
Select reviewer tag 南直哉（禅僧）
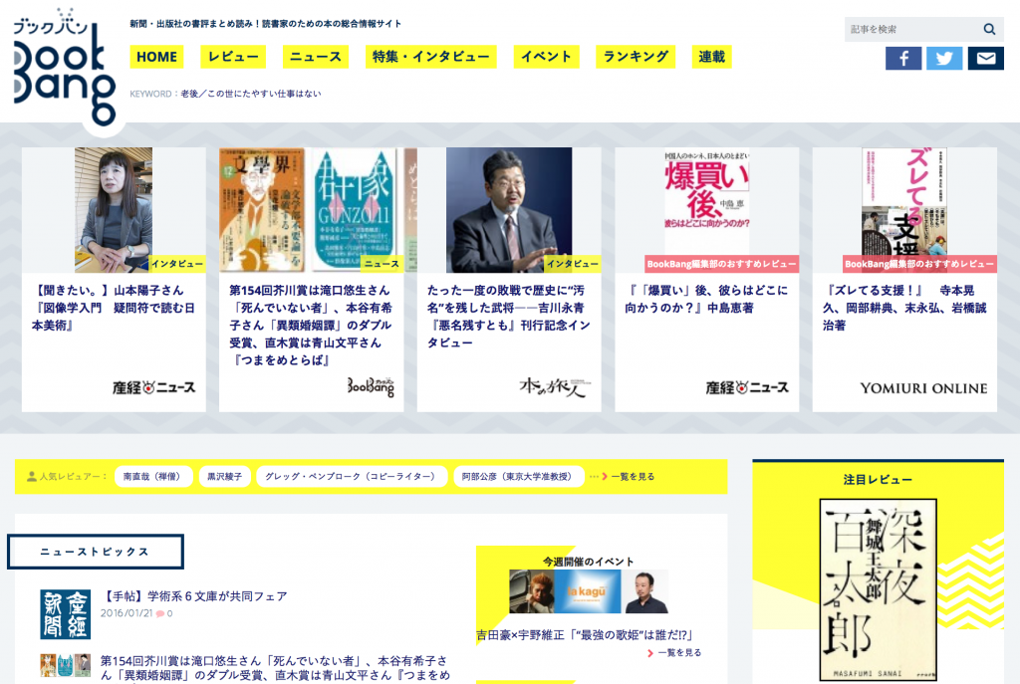pos(152,477)
